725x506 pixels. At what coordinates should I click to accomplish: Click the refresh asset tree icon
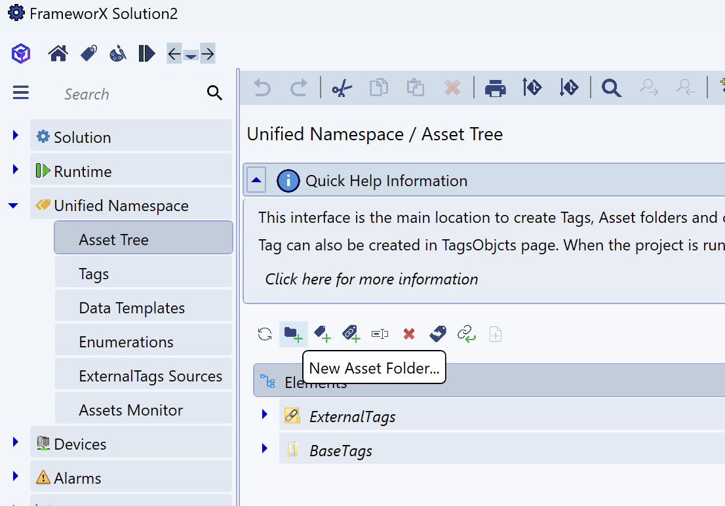(x=265, y=334)
